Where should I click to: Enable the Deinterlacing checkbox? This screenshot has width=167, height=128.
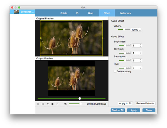point(115,72)
